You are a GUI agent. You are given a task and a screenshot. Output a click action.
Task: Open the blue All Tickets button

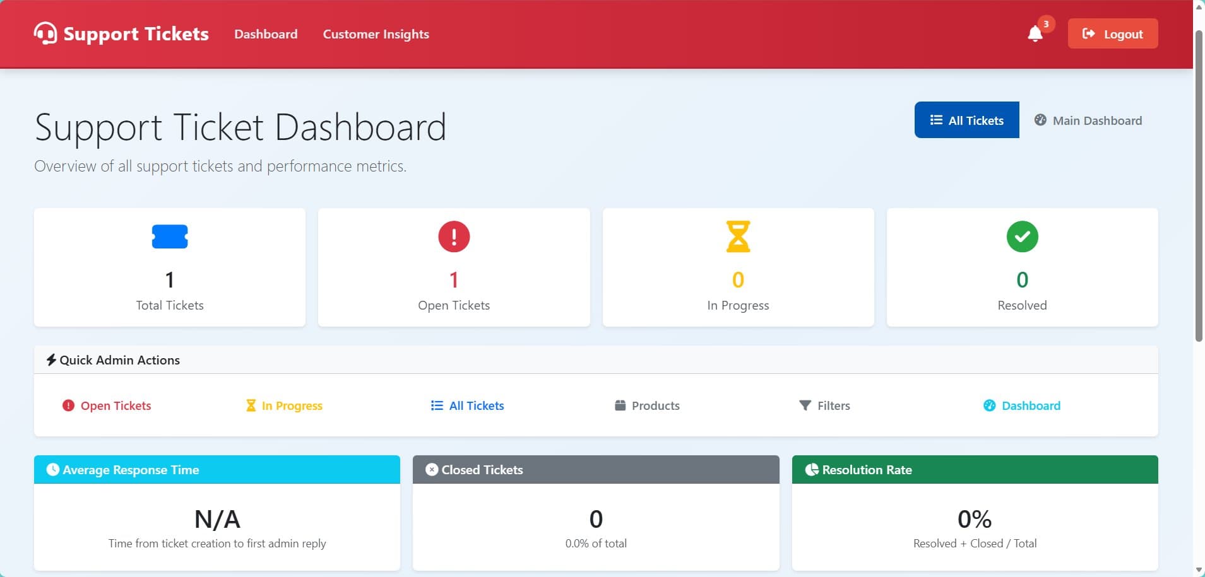tap(966, 120)
